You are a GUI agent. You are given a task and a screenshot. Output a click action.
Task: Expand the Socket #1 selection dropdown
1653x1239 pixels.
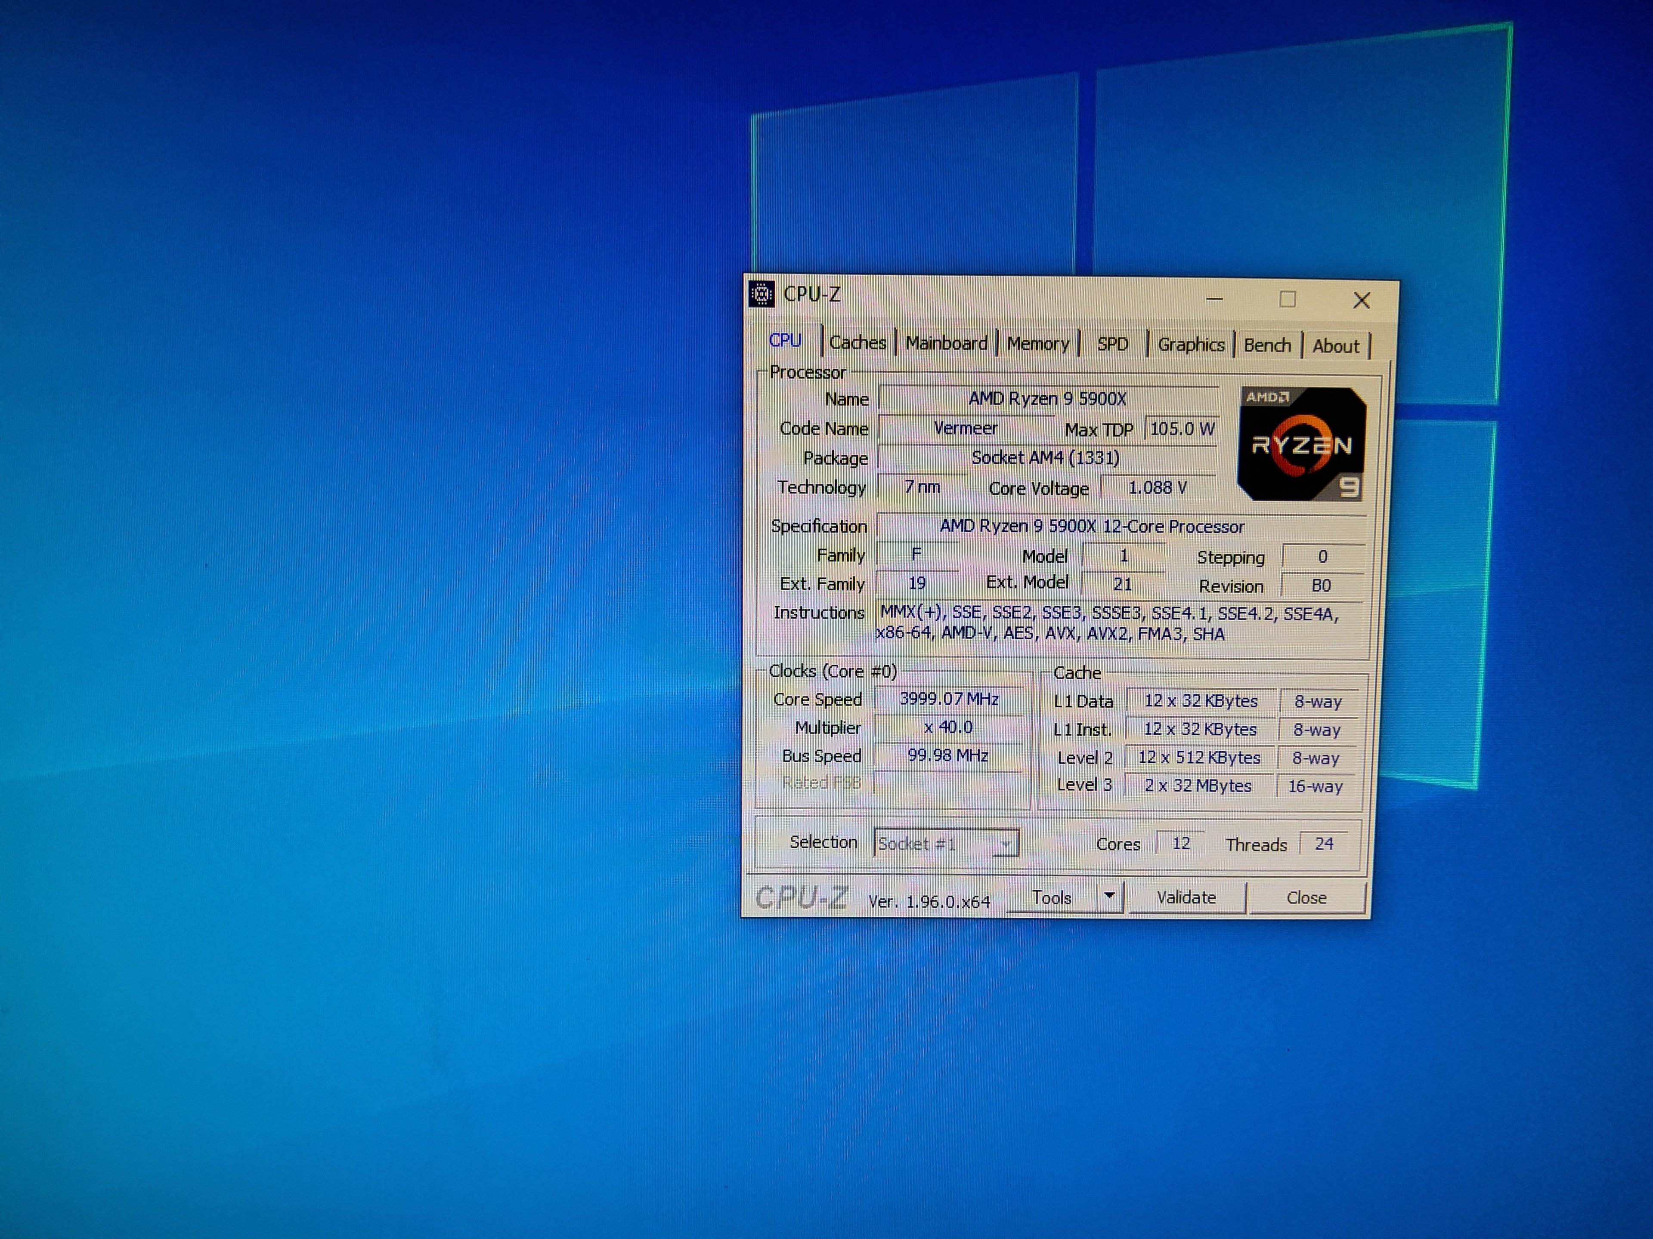pos(1005,844)
